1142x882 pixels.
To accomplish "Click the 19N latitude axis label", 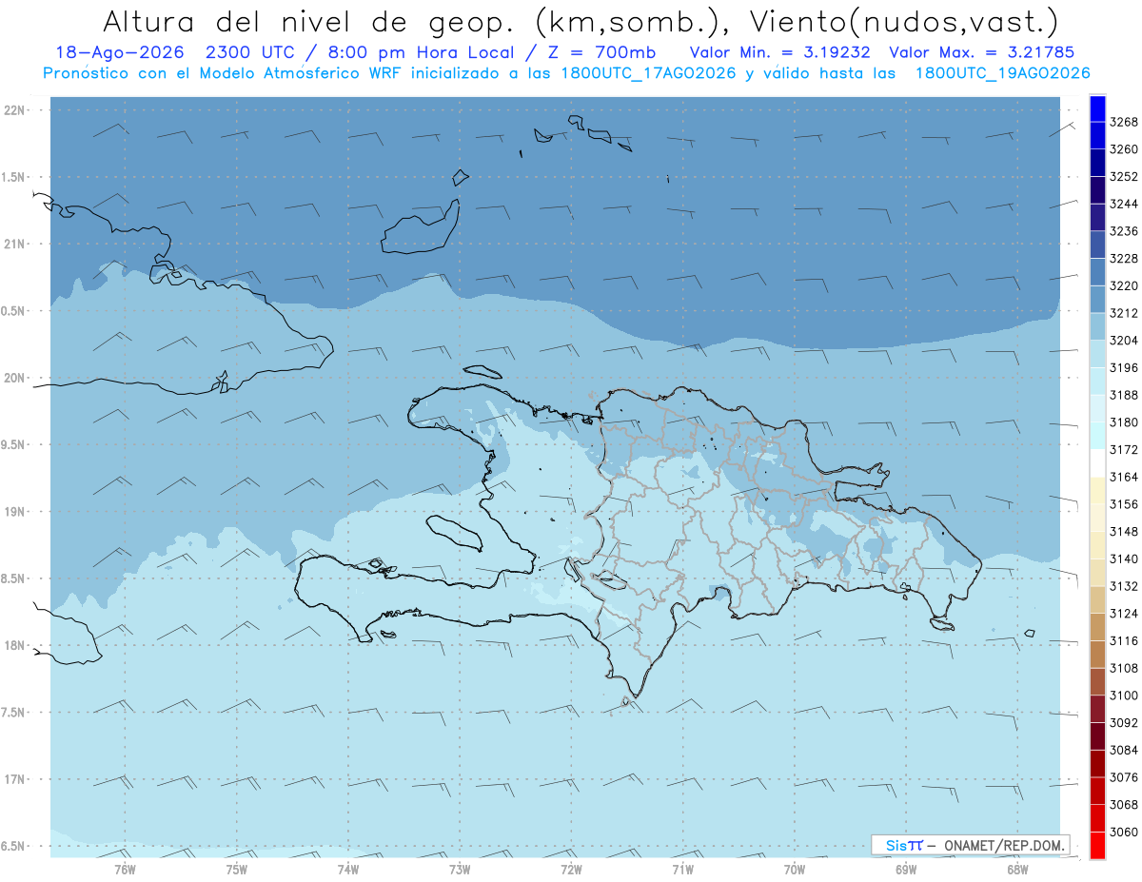I will pyautogui.click(x=16, y=512).
